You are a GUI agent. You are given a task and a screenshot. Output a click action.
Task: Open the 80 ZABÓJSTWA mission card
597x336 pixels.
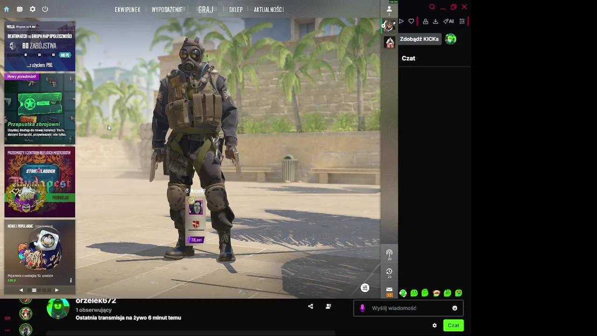(x=40, y=46)
